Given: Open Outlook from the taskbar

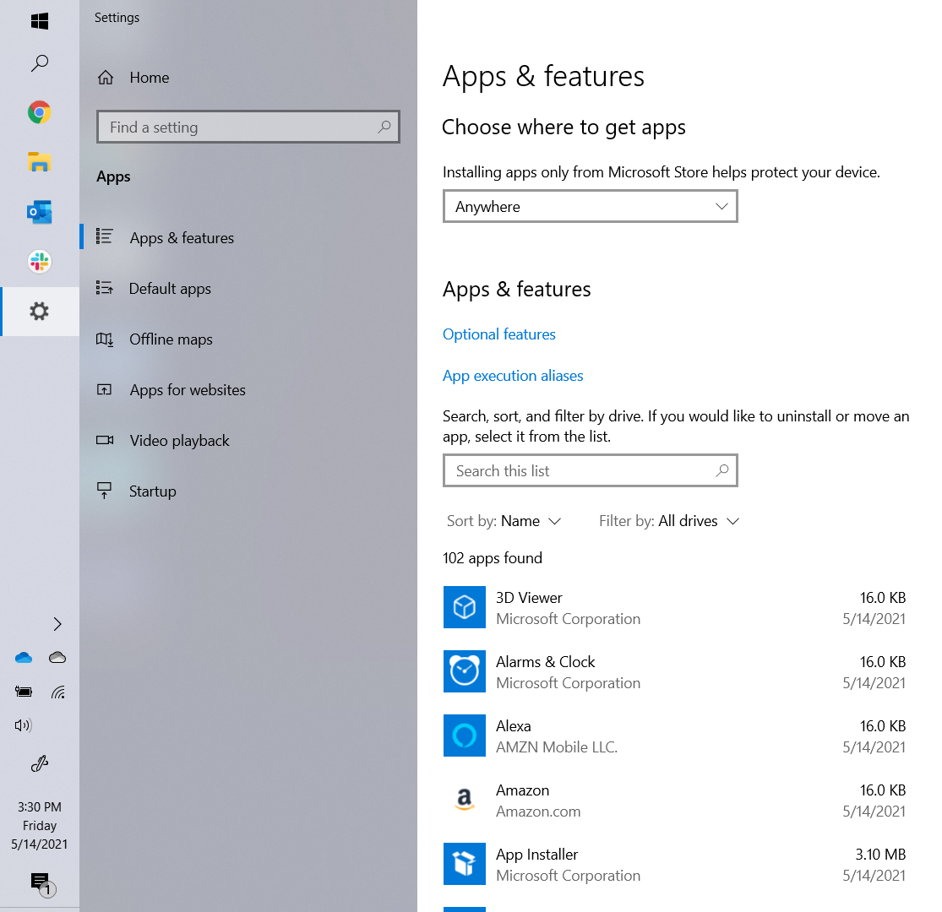Looking at the screenshot, I should [39, 212].
